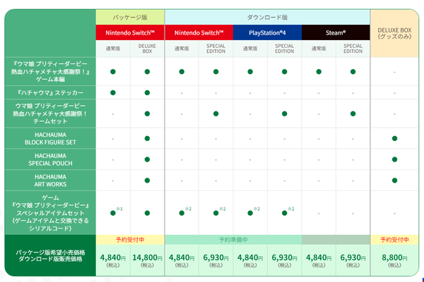This screenshot has height=282, width=424.
Task: Click the Steam platform header
Action: [336, 32]
